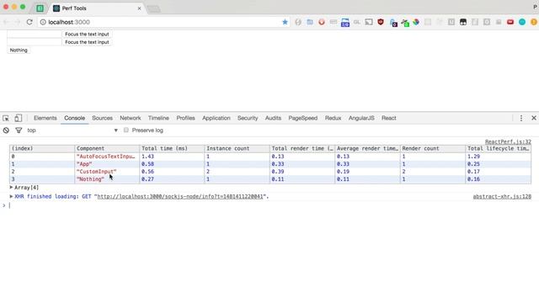The image size is (539, 303).
Task: Open the Network tab
Action: 131,118
